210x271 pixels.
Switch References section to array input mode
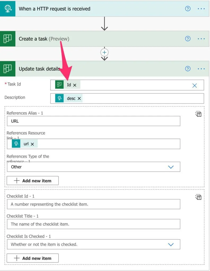198,114
